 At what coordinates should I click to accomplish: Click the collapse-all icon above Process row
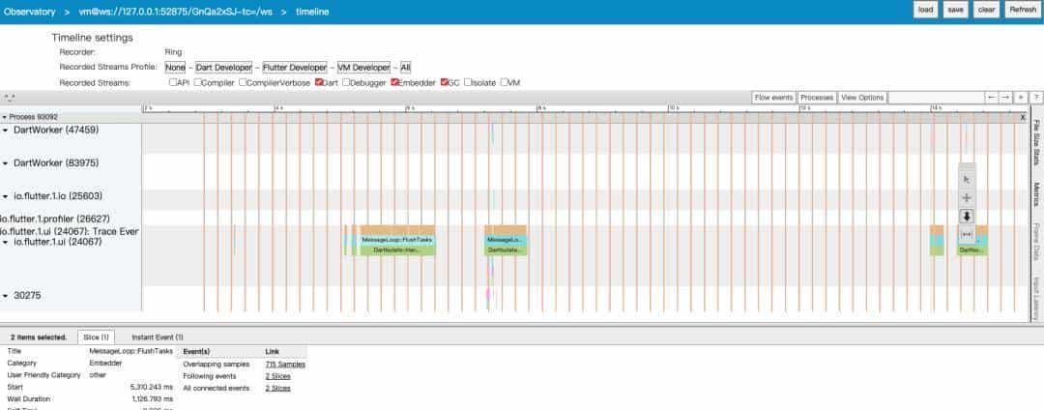point(10,97)
